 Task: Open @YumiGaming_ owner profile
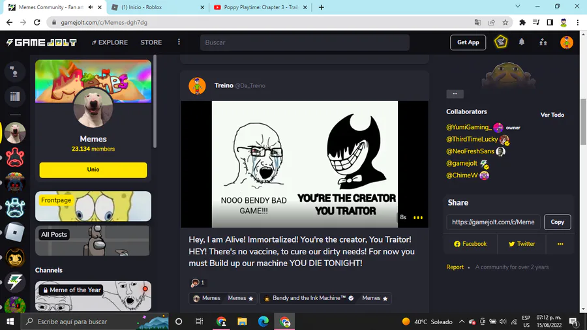469,127
